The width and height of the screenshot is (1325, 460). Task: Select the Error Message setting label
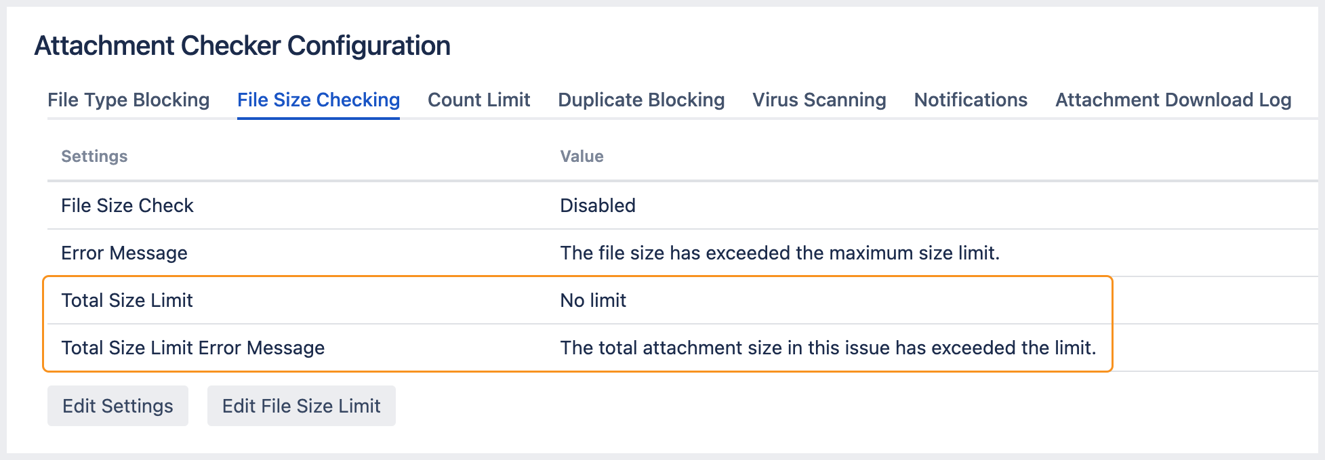point(124,253)
